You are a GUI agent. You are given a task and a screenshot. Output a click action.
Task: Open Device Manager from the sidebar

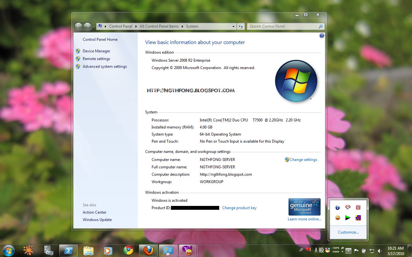coord(96,51)
